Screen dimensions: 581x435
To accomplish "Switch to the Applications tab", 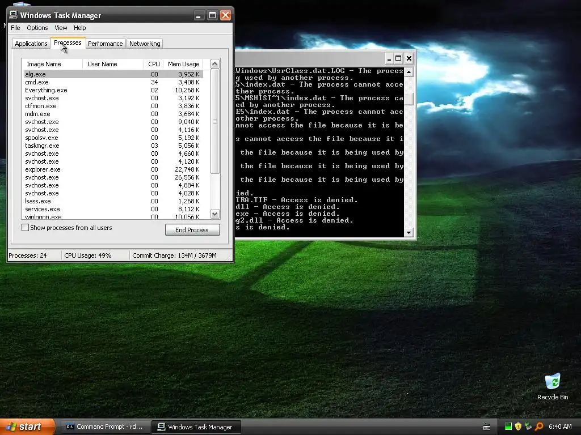I will pyautogui.click(x=31, y=44).
